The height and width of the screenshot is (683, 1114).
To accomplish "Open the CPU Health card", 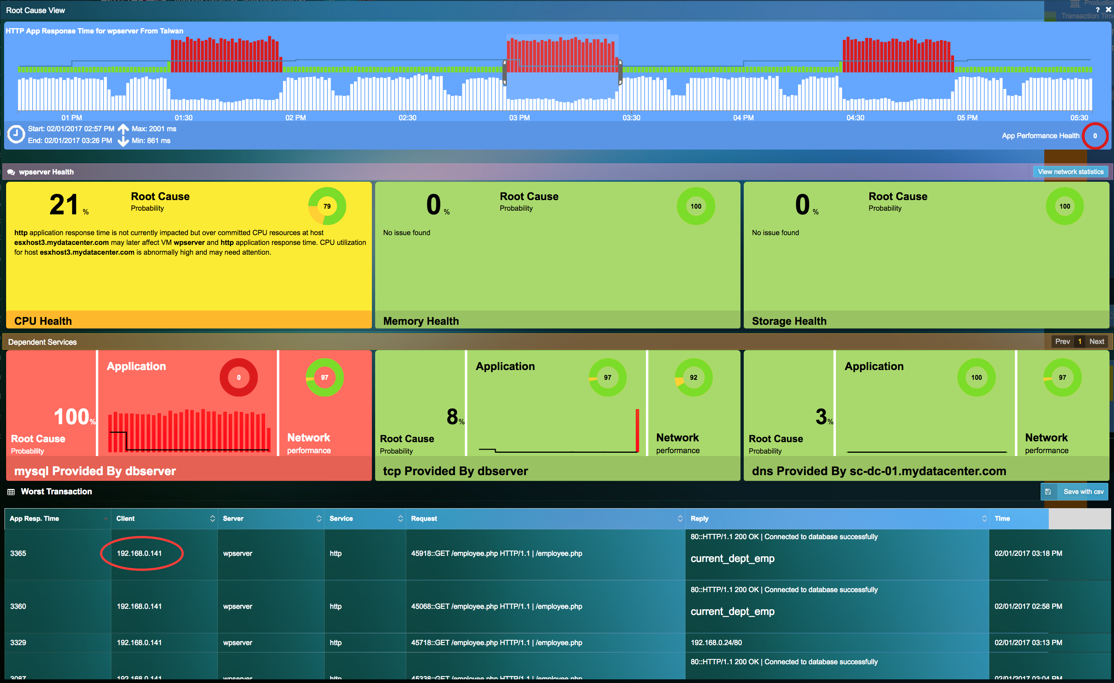I will [x=189, y=255].
